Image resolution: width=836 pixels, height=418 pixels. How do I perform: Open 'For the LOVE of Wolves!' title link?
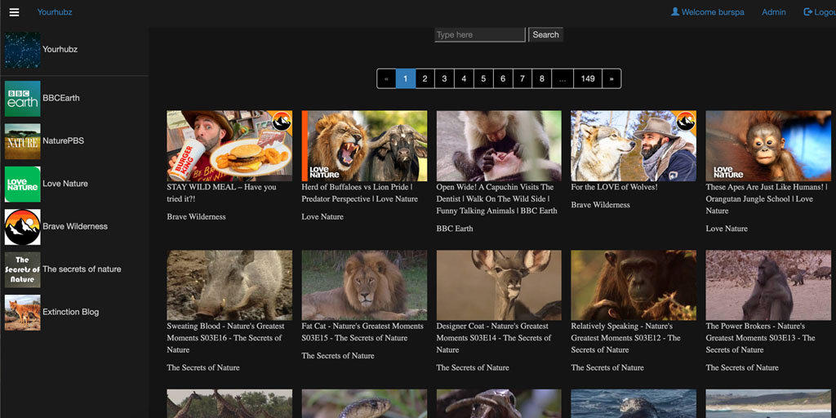(x=614, y=187)
